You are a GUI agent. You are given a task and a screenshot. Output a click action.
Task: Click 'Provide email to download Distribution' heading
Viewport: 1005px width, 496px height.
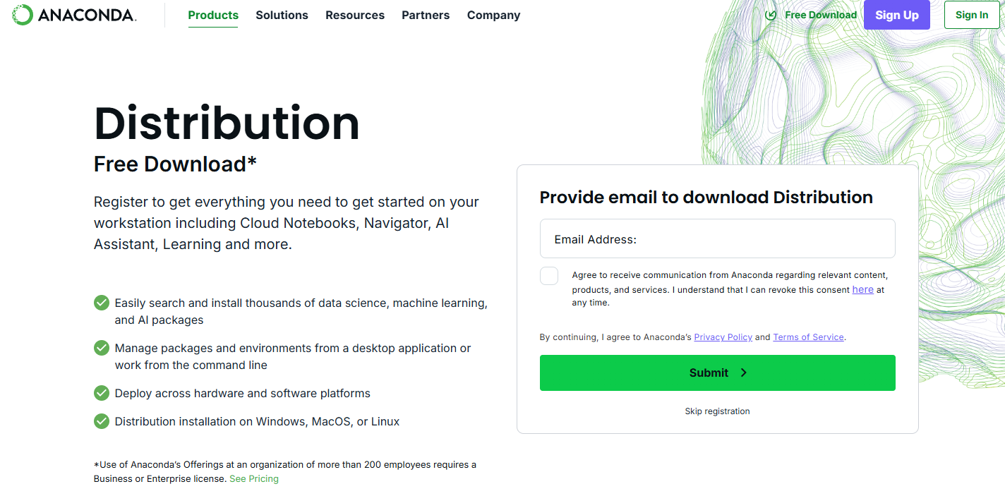pyautogui.click(x=706, y=198)
